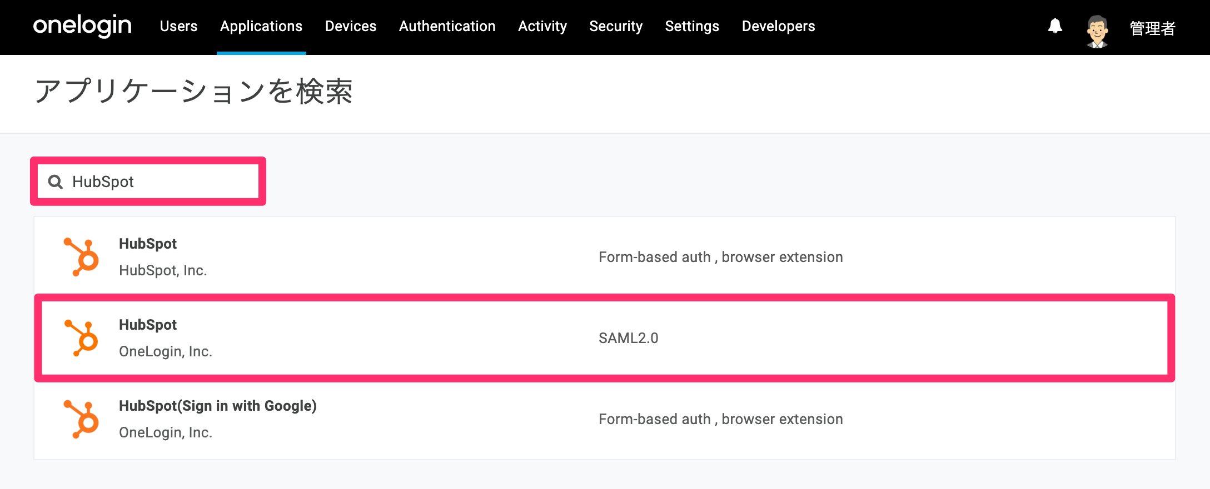Screen dimensions: 1210x489
Task: Click the HubSpot SAML2.0 app logo
Action: pos(81,337)
